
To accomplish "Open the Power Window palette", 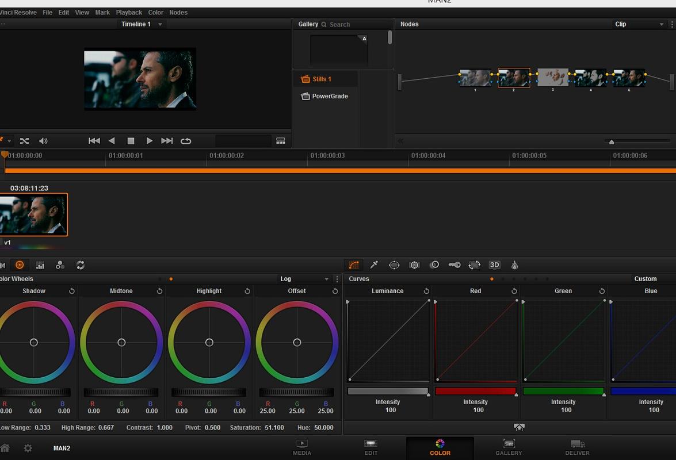I will point(394,265).
